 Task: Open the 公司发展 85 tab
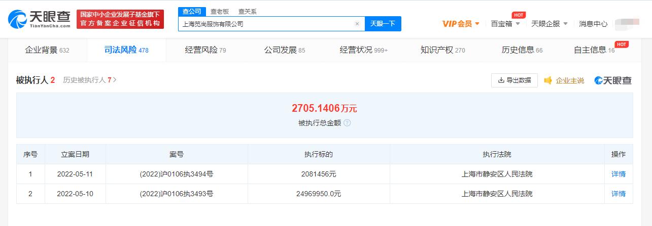pos(285,50)
